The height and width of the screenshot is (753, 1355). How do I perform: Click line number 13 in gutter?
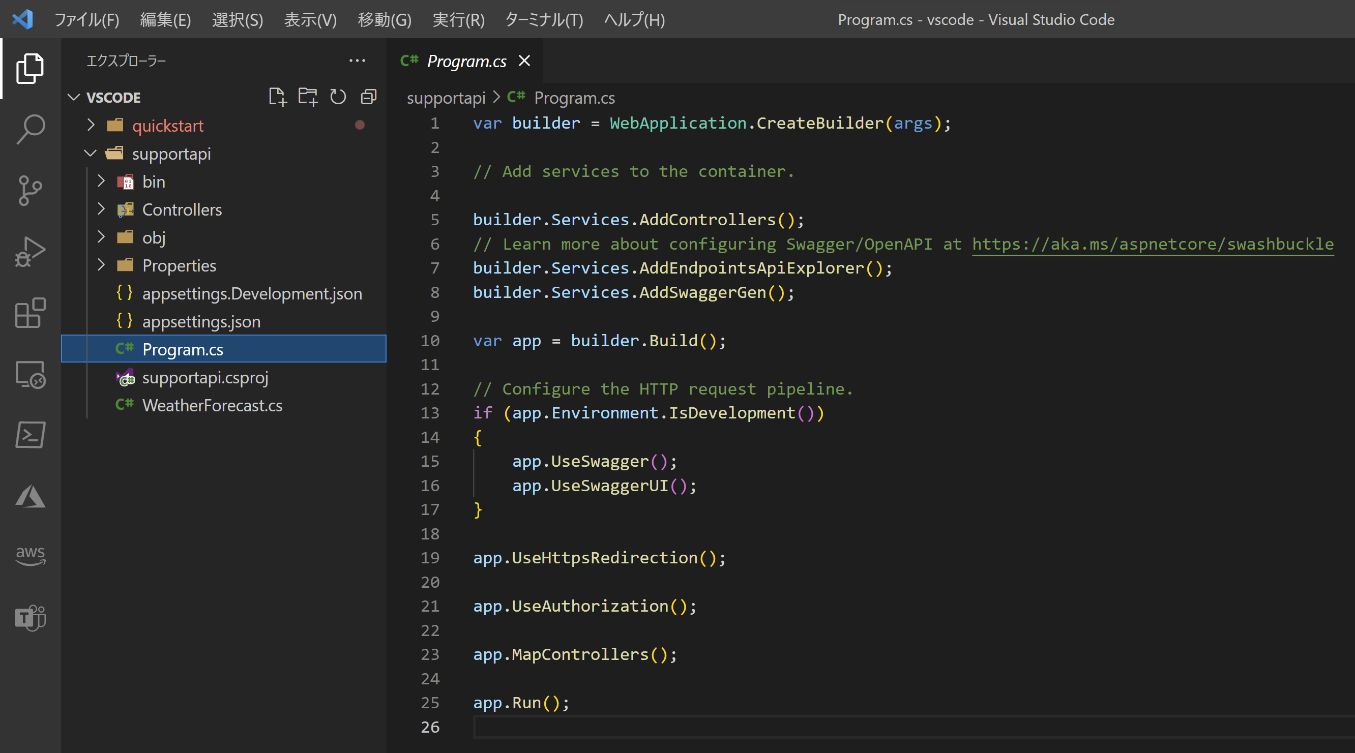[x=430, y=413]
